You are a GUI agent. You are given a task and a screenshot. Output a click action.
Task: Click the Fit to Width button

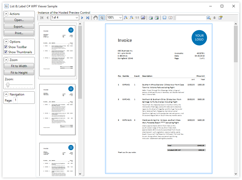(19, 66)
